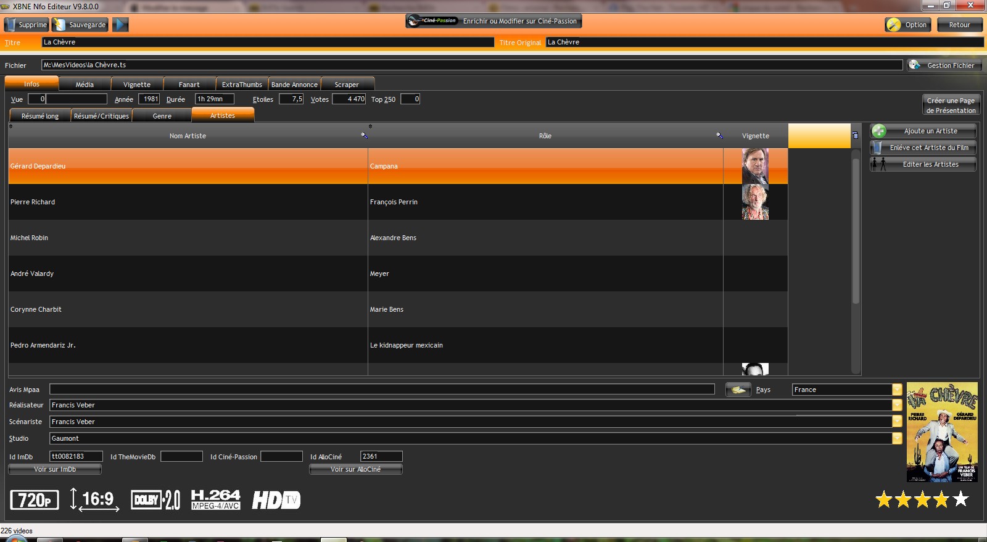The image size is (987, 542).
Task: Sort by Rôle column header
Action: [545, 136]
